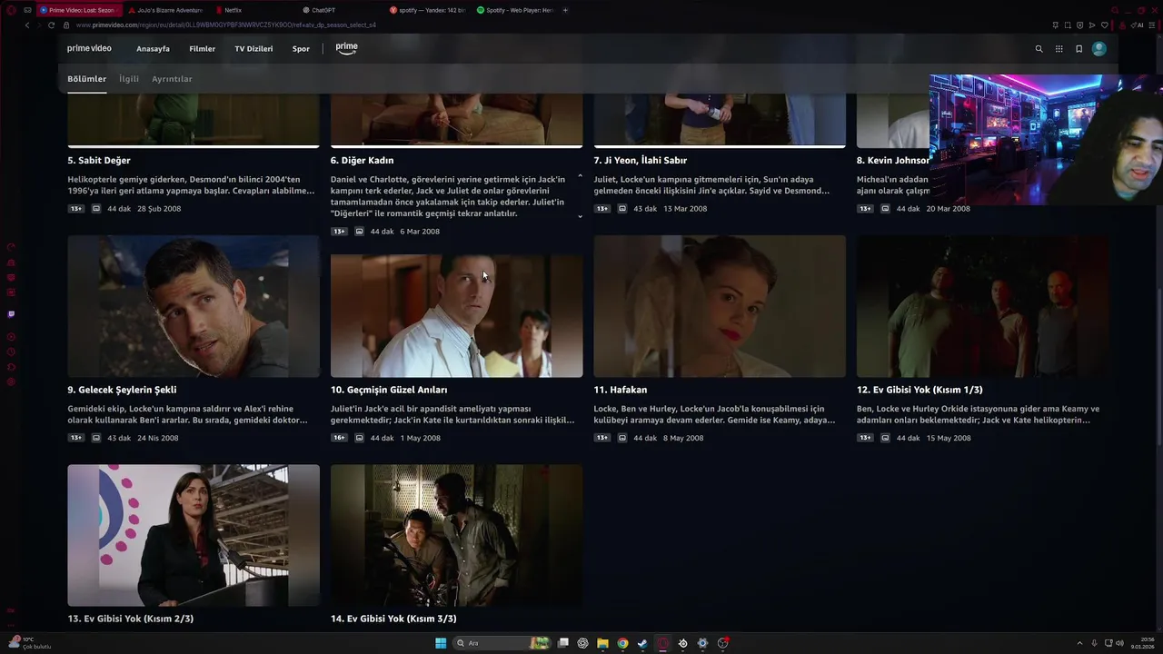The image size is (1163, 654).
Task: Click the date 8 May 2008
Action: point(683,438)
